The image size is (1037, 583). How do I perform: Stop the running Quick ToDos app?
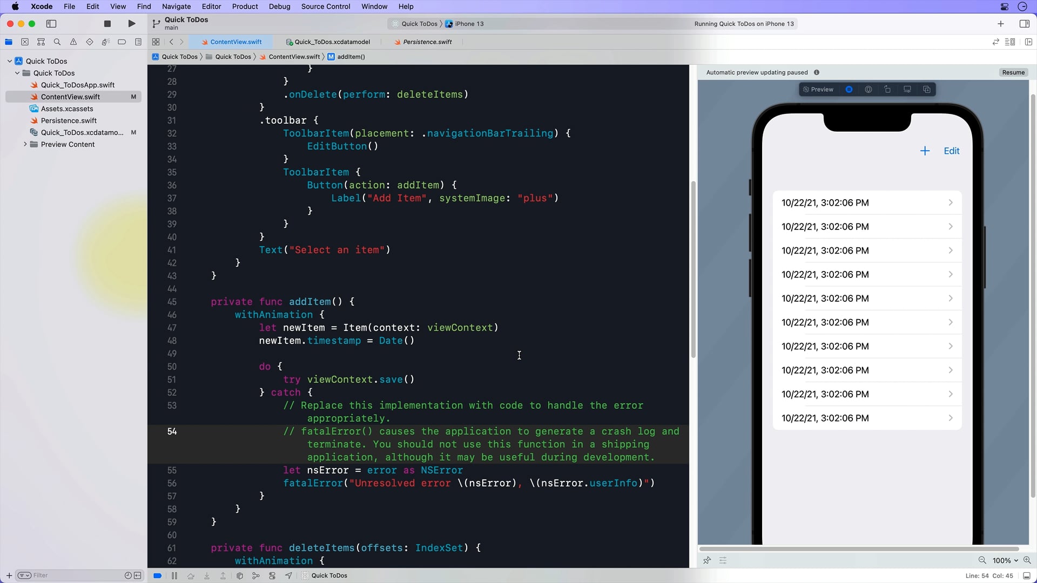(x=107, y=24)
